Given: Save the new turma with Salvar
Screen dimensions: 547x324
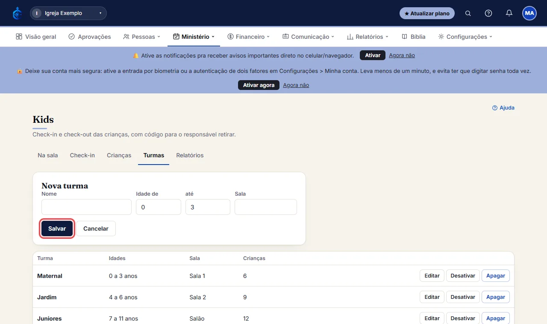Looking at the screenshot, I should 57,229.
